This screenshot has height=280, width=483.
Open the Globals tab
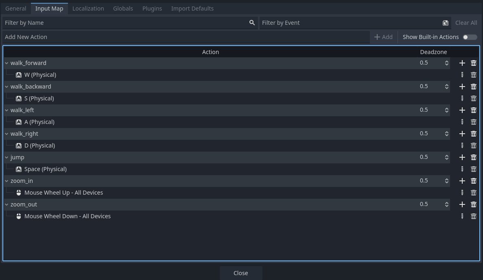point(123,9)
